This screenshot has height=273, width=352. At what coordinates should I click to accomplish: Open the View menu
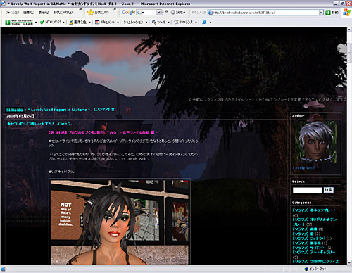[44, 13]
